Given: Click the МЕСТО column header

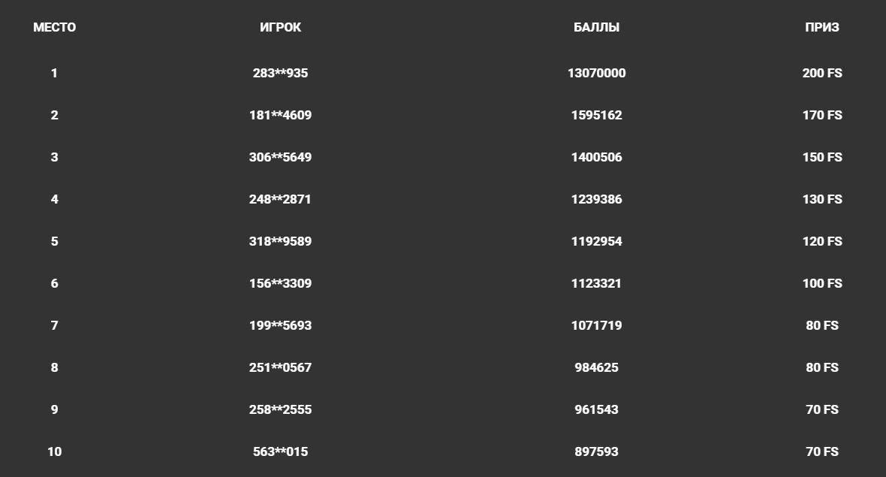Looking at the screenshot, I should pyautogui.click(x=54, y=28).
